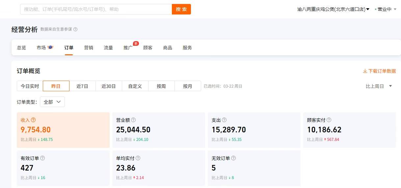Focus the search input field
This screenshot has width=401, height=188.
click(96, 9)
